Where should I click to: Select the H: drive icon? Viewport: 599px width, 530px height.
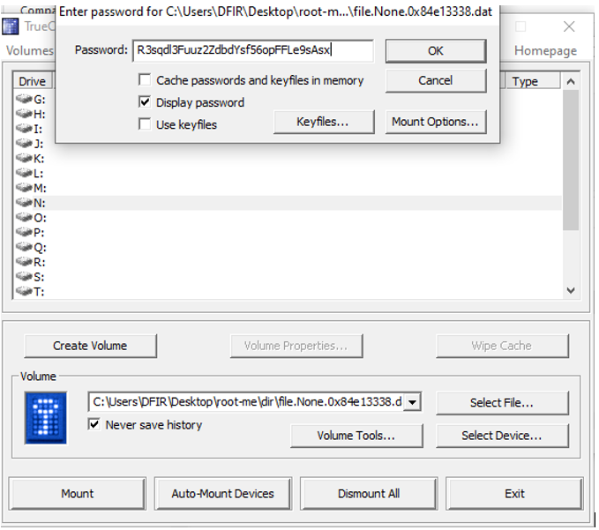click(x=24, y=114)
